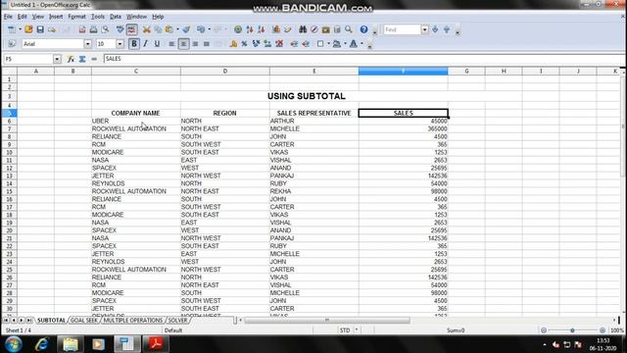Run the Spellcheck icon
Viewport: 627px width, 353px height.
[120, 29]
